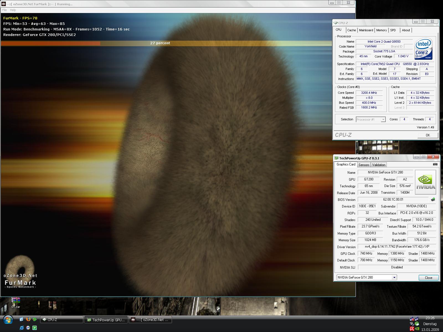This screenshot has height=332, width=443.
Task: Launch Firefox from quick launch
Action: point(28,320)
